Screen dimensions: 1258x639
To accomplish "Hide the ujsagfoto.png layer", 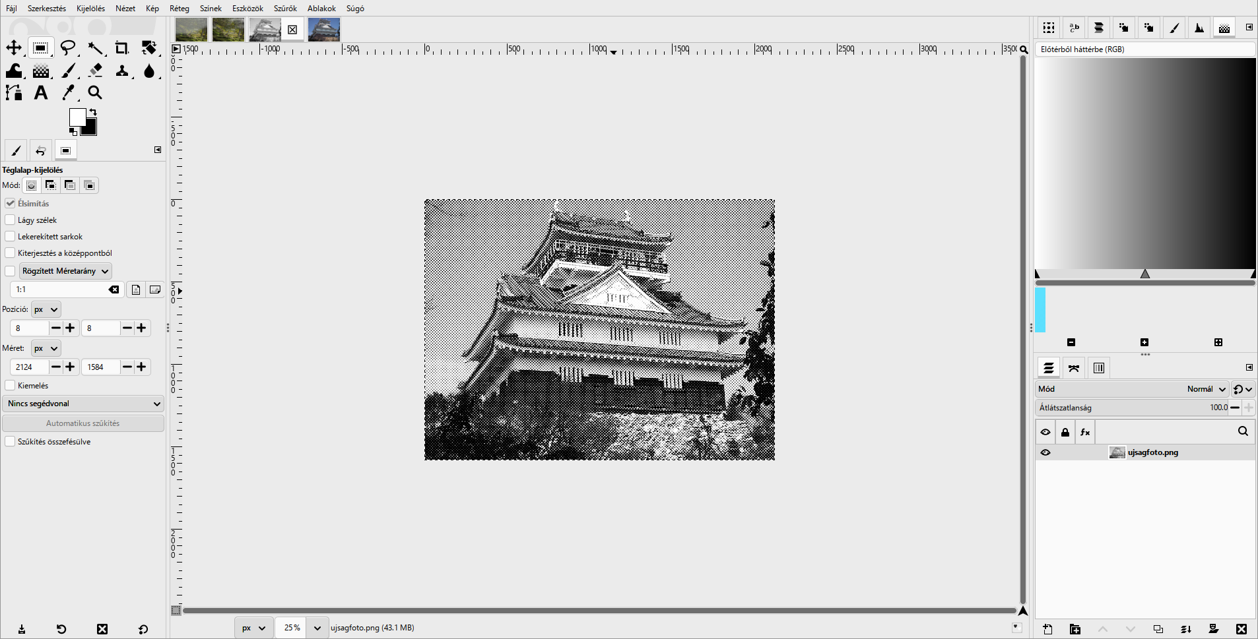I will (1045, 452).
